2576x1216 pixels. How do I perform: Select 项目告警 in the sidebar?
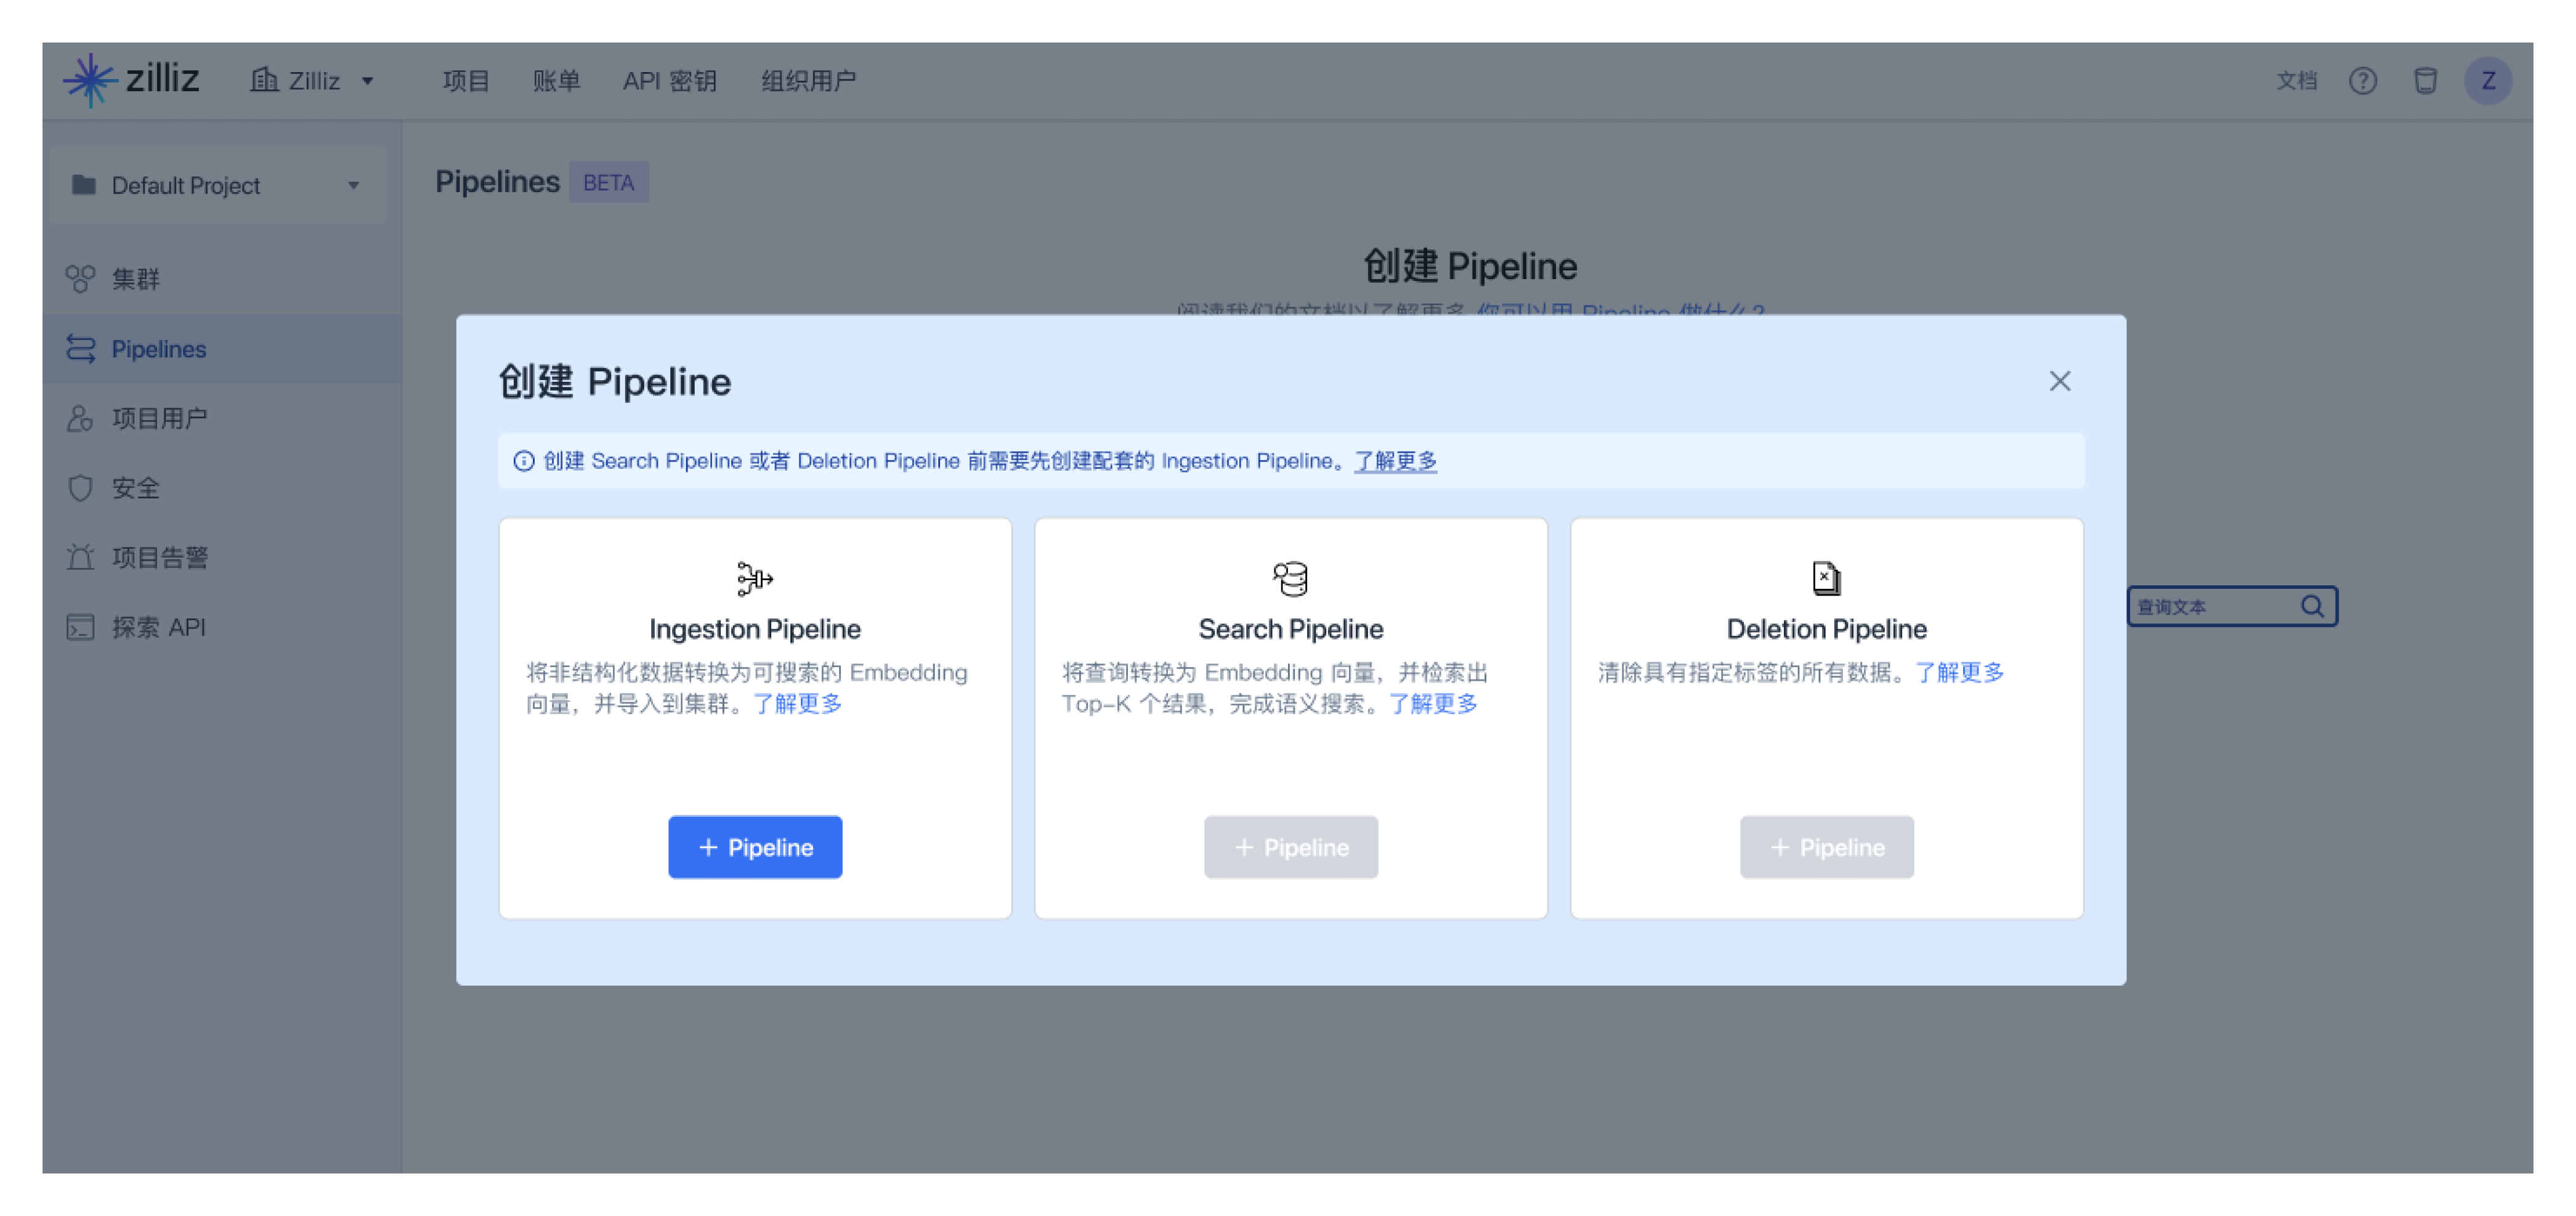[222, 557]
